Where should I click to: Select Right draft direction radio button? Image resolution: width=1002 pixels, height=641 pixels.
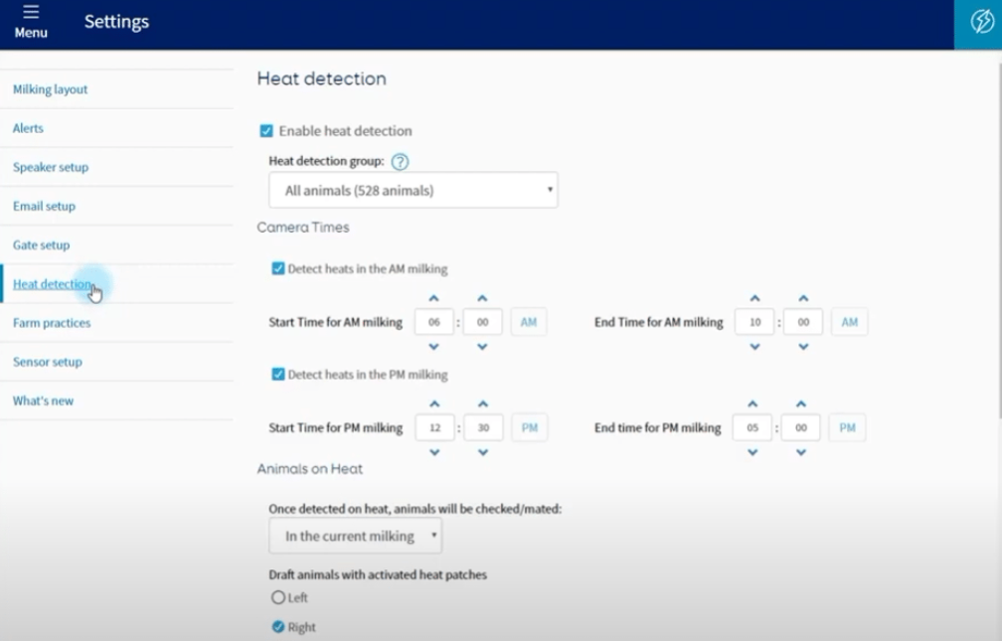click(278, 627)
